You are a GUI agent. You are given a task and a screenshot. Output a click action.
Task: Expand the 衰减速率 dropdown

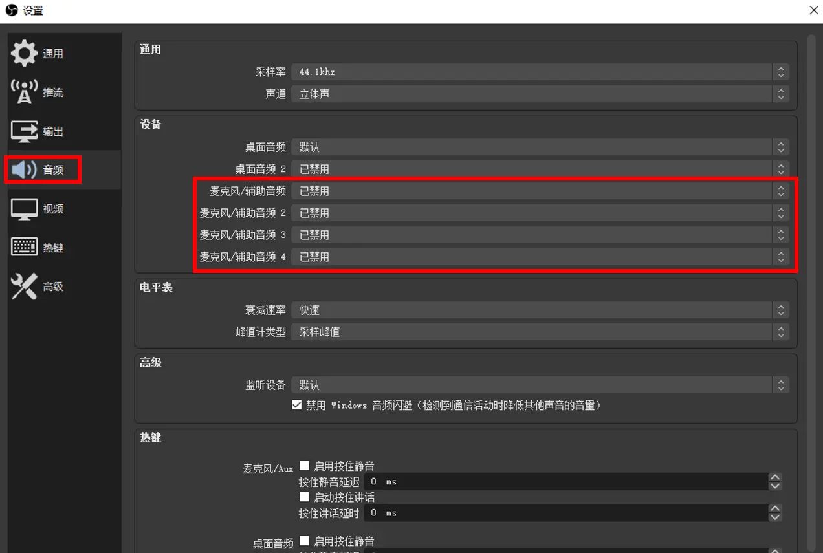tap(540, 310)
